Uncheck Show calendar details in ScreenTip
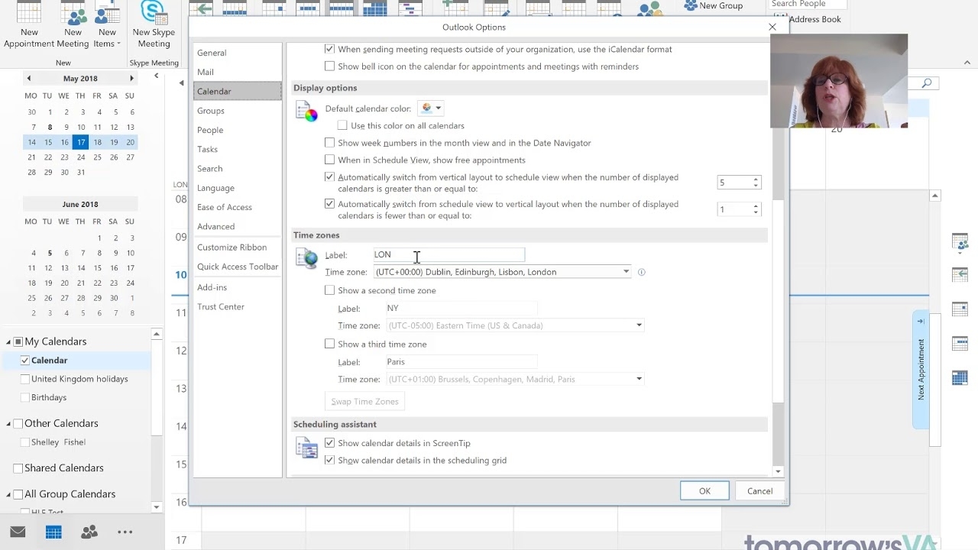 click(x=329, y=442)
